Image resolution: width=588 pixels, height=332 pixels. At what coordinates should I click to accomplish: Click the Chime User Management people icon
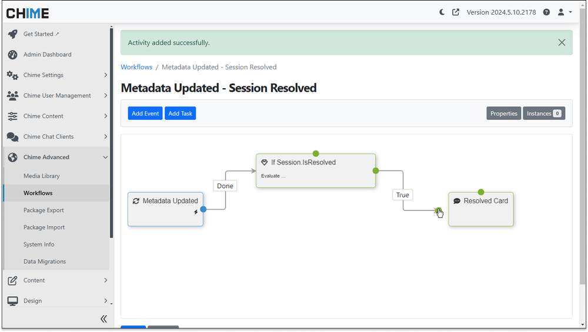coord(12,96)
